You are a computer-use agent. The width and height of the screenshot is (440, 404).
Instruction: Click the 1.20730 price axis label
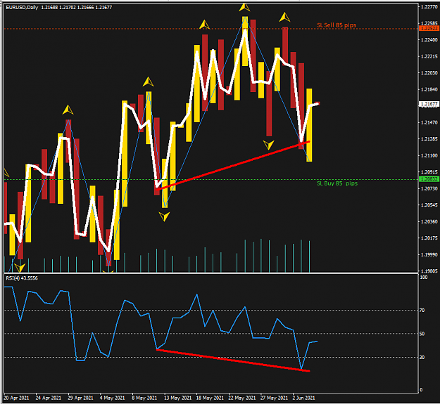[x=429, y=188]
